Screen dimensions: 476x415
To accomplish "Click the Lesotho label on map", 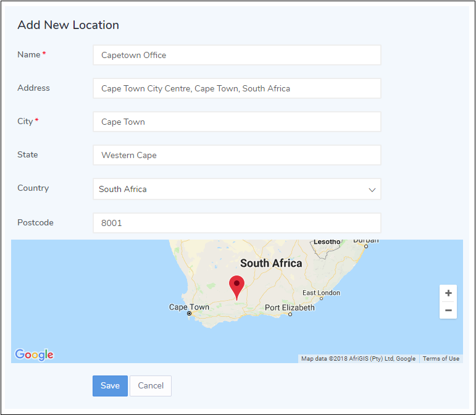I will (x=327, y=242).
